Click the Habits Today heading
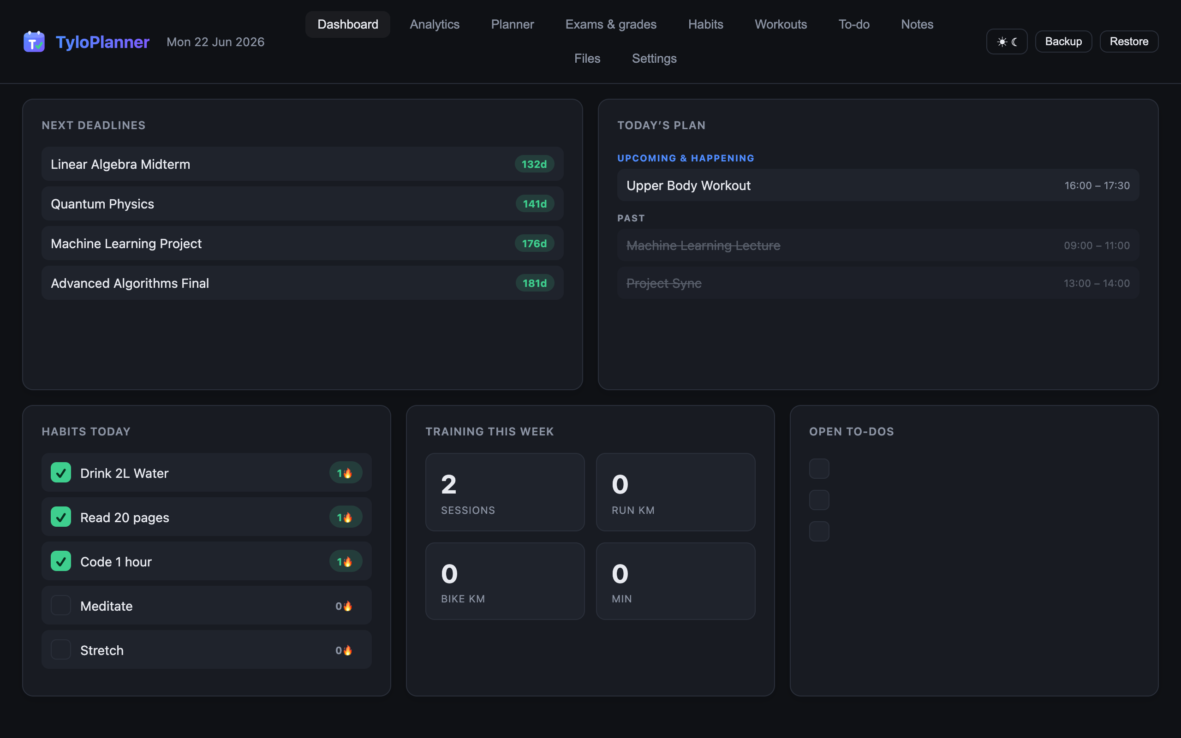This screenshot has width=1181, height=738. tap(86, 431)
